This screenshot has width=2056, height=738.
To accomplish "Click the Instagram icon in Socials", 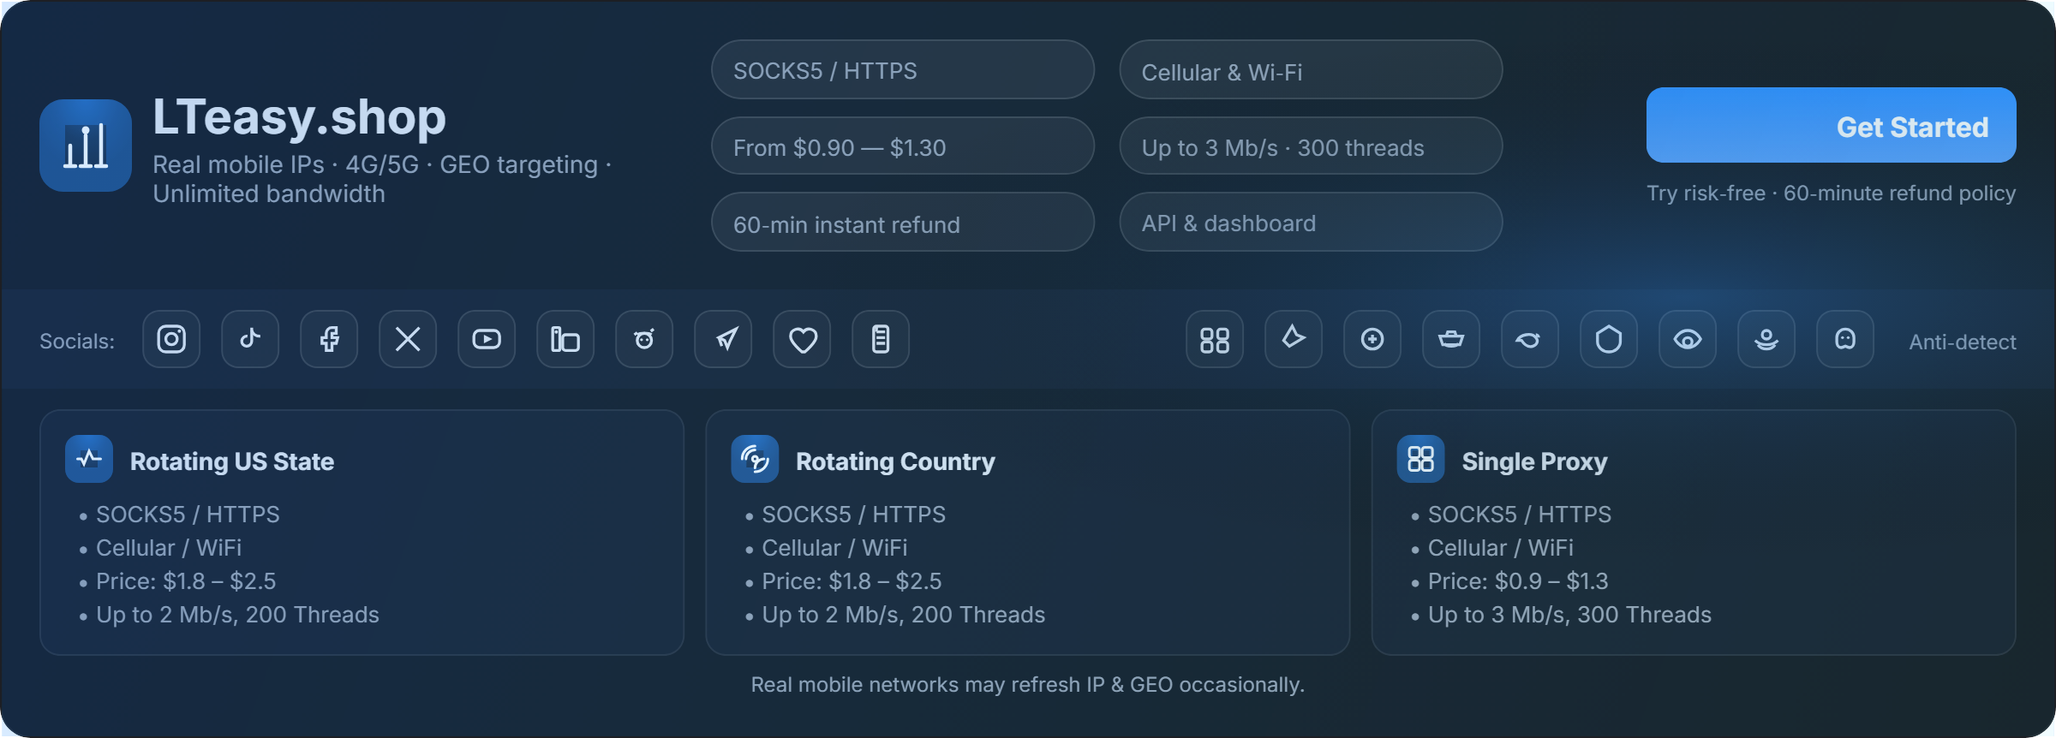I will tap(171, 339).
